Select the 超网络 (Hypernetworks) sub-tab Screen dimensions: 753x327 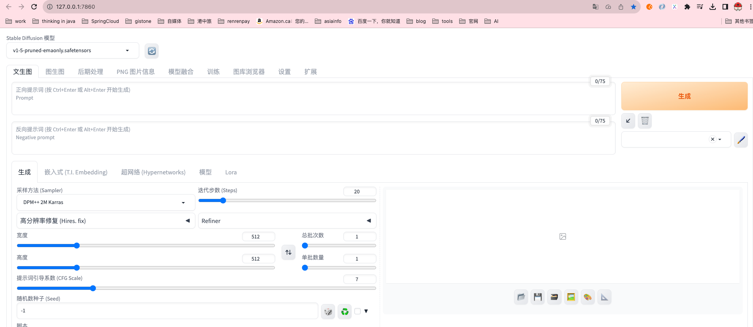click(153, 172)
